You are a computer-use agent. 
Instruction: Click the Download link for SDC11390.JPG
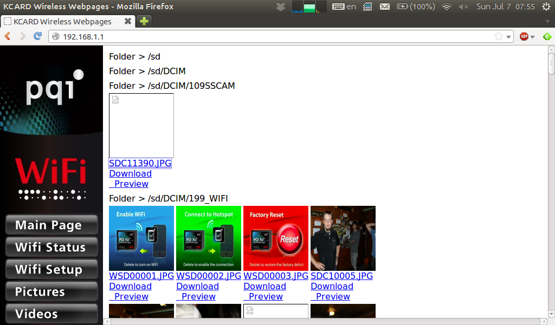pos(130,174)
